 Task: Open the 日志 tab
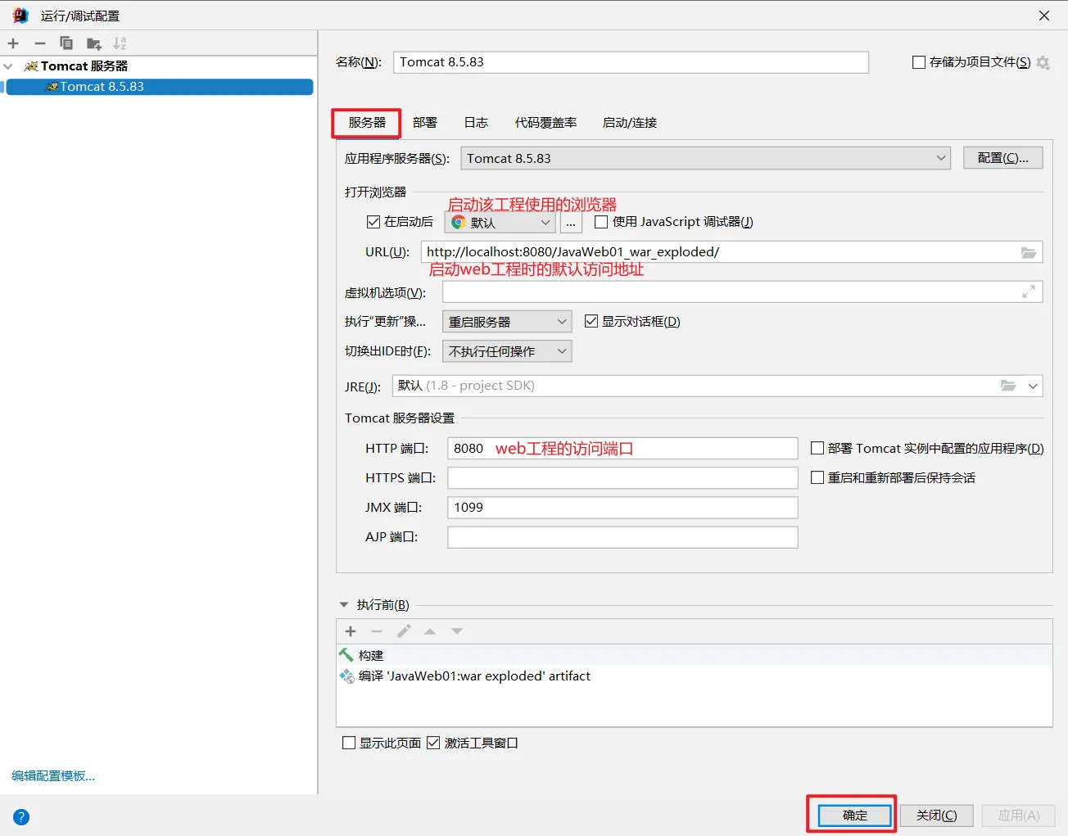tap(476, 123)
